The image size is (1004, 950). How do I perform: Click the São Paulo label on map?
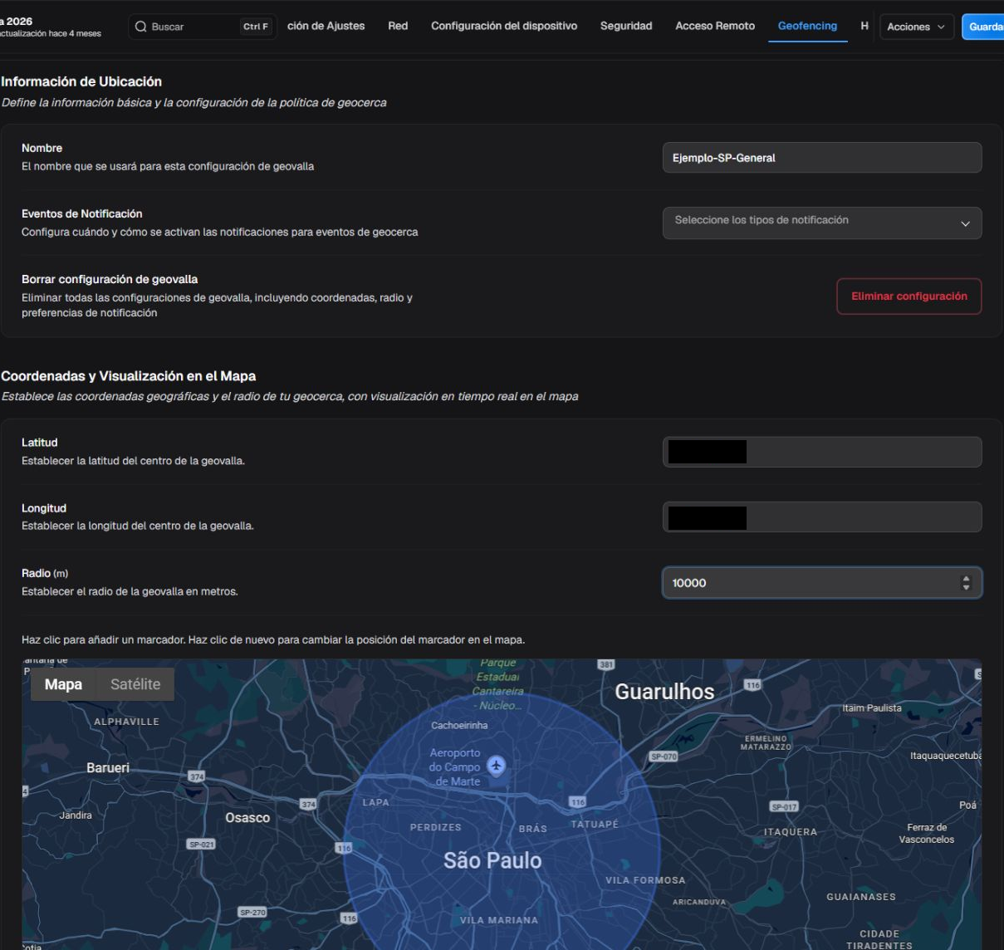[492, 860]
